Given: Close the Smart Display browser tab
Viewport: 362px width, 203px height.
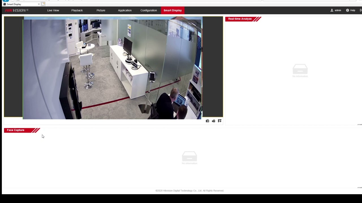Looking at the screenshot, I should point(39,4).
